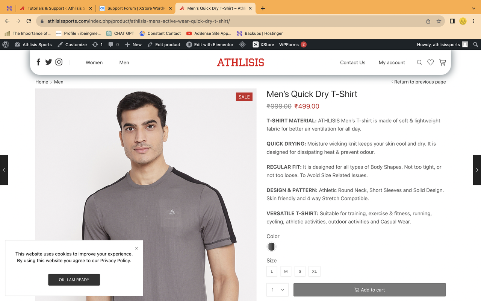Open the Men navigation menu item
Viewport: 481px width, 301px height.
(x=124, y=62)
